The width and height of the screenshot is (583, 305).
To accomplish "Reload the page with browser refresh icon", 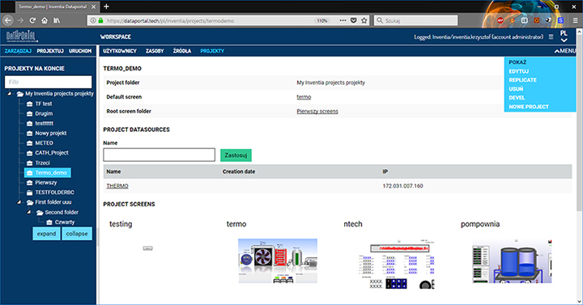I will click(x=32, y=20).
